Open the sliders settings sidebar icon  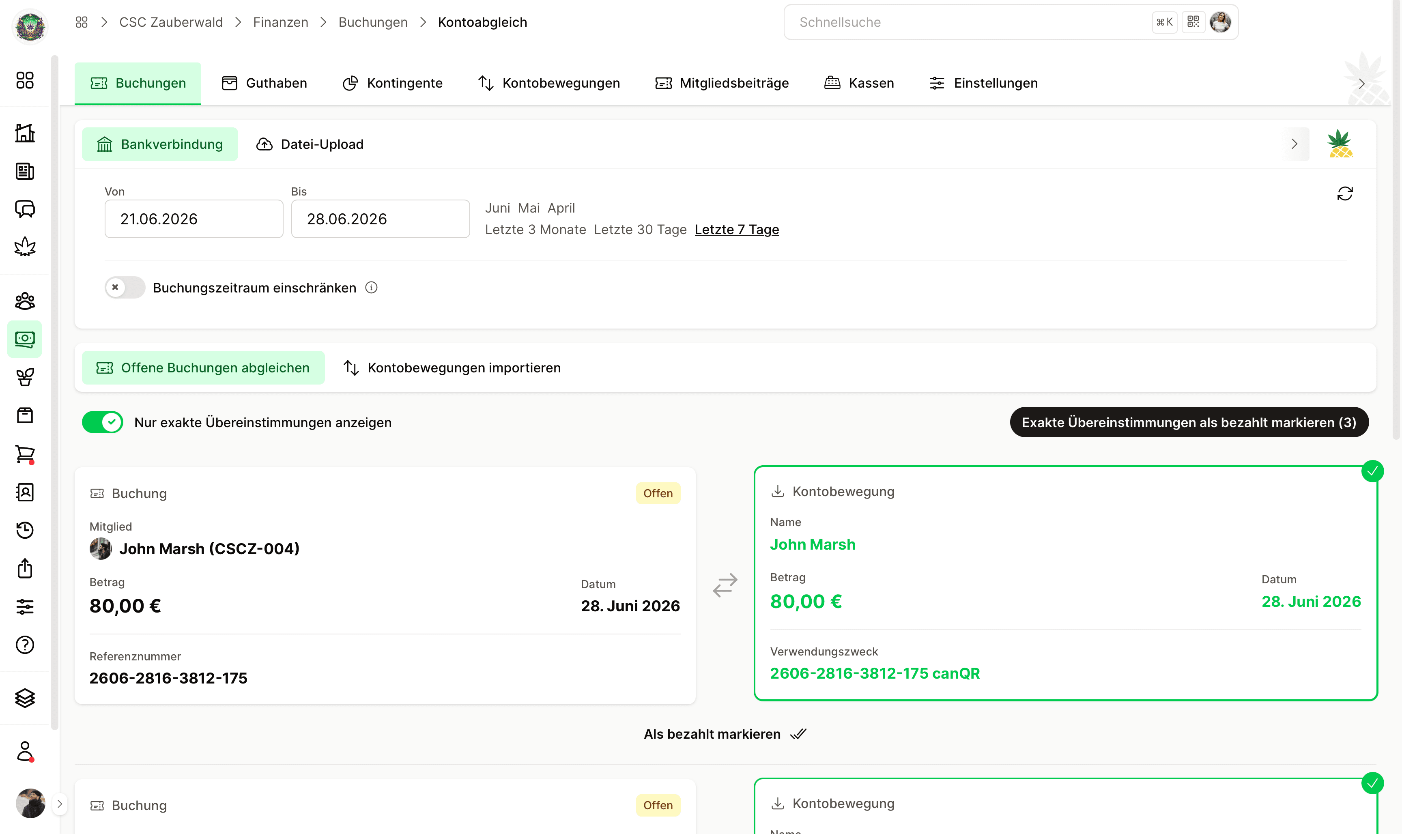click(x=25, y=607)
